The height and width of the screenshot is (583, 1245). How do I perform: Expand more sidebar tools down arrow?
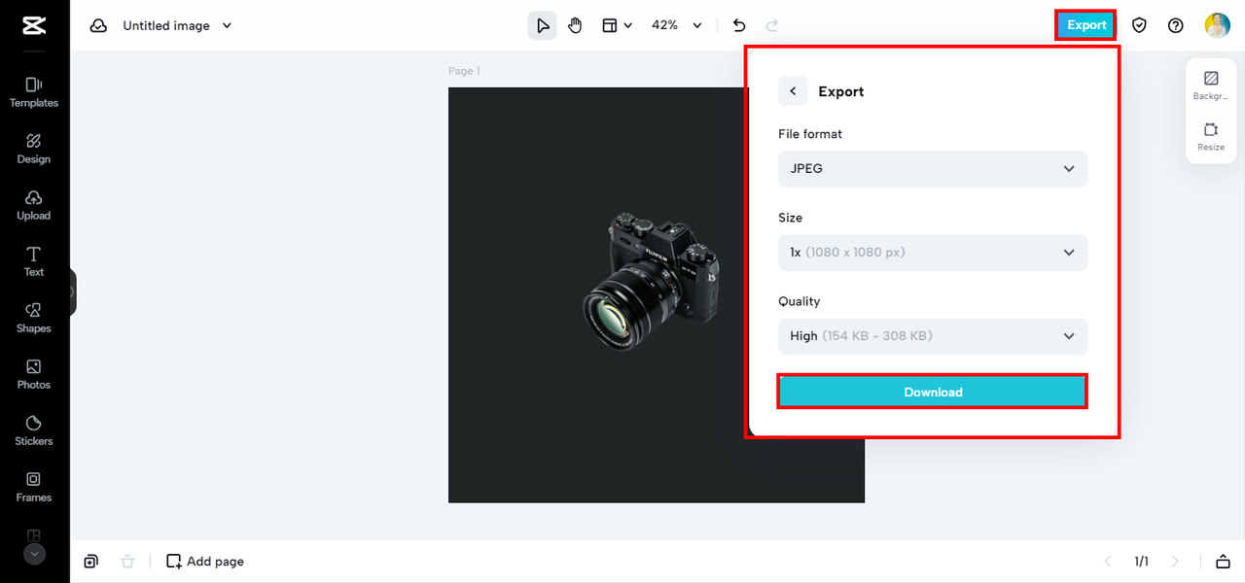tap(34, 554)
